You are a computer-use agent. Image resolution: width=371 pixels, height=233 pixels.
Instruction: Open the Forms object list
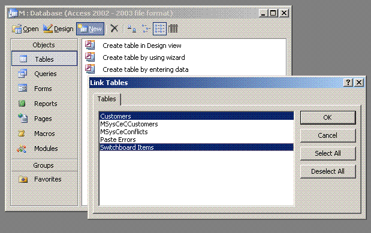point(44,89)
